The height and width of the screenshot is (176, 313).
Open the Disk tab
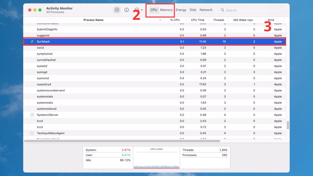pos(193,10)
